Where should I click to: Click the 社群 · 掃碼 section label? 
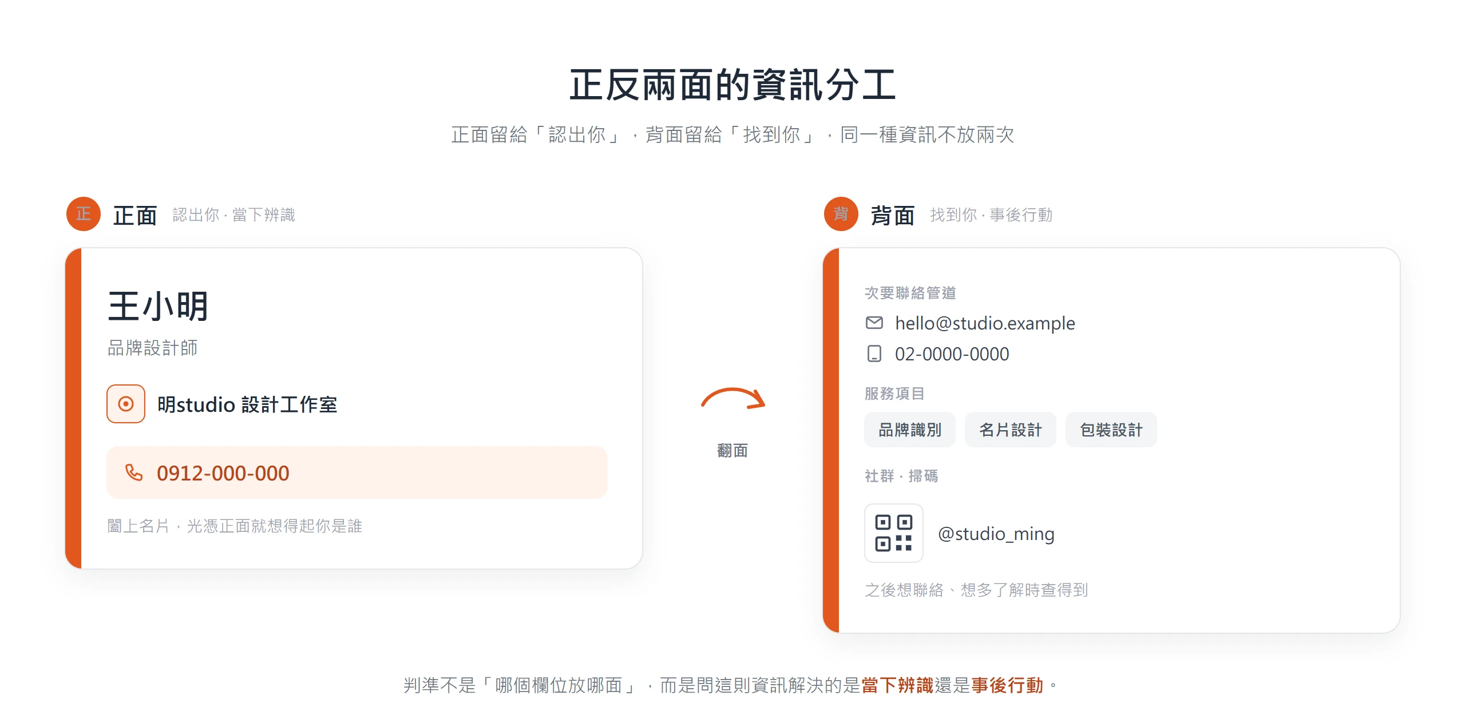pos(901,476)
